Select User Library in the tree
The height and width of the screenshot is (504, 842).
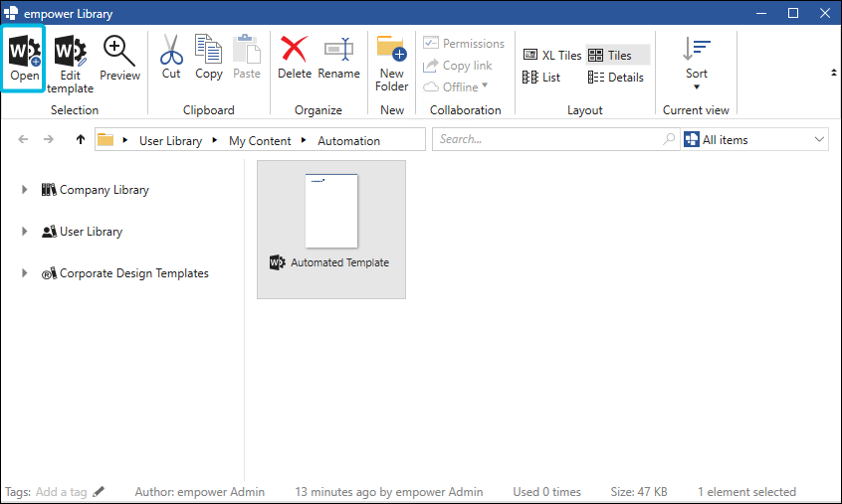coord(83,231)
